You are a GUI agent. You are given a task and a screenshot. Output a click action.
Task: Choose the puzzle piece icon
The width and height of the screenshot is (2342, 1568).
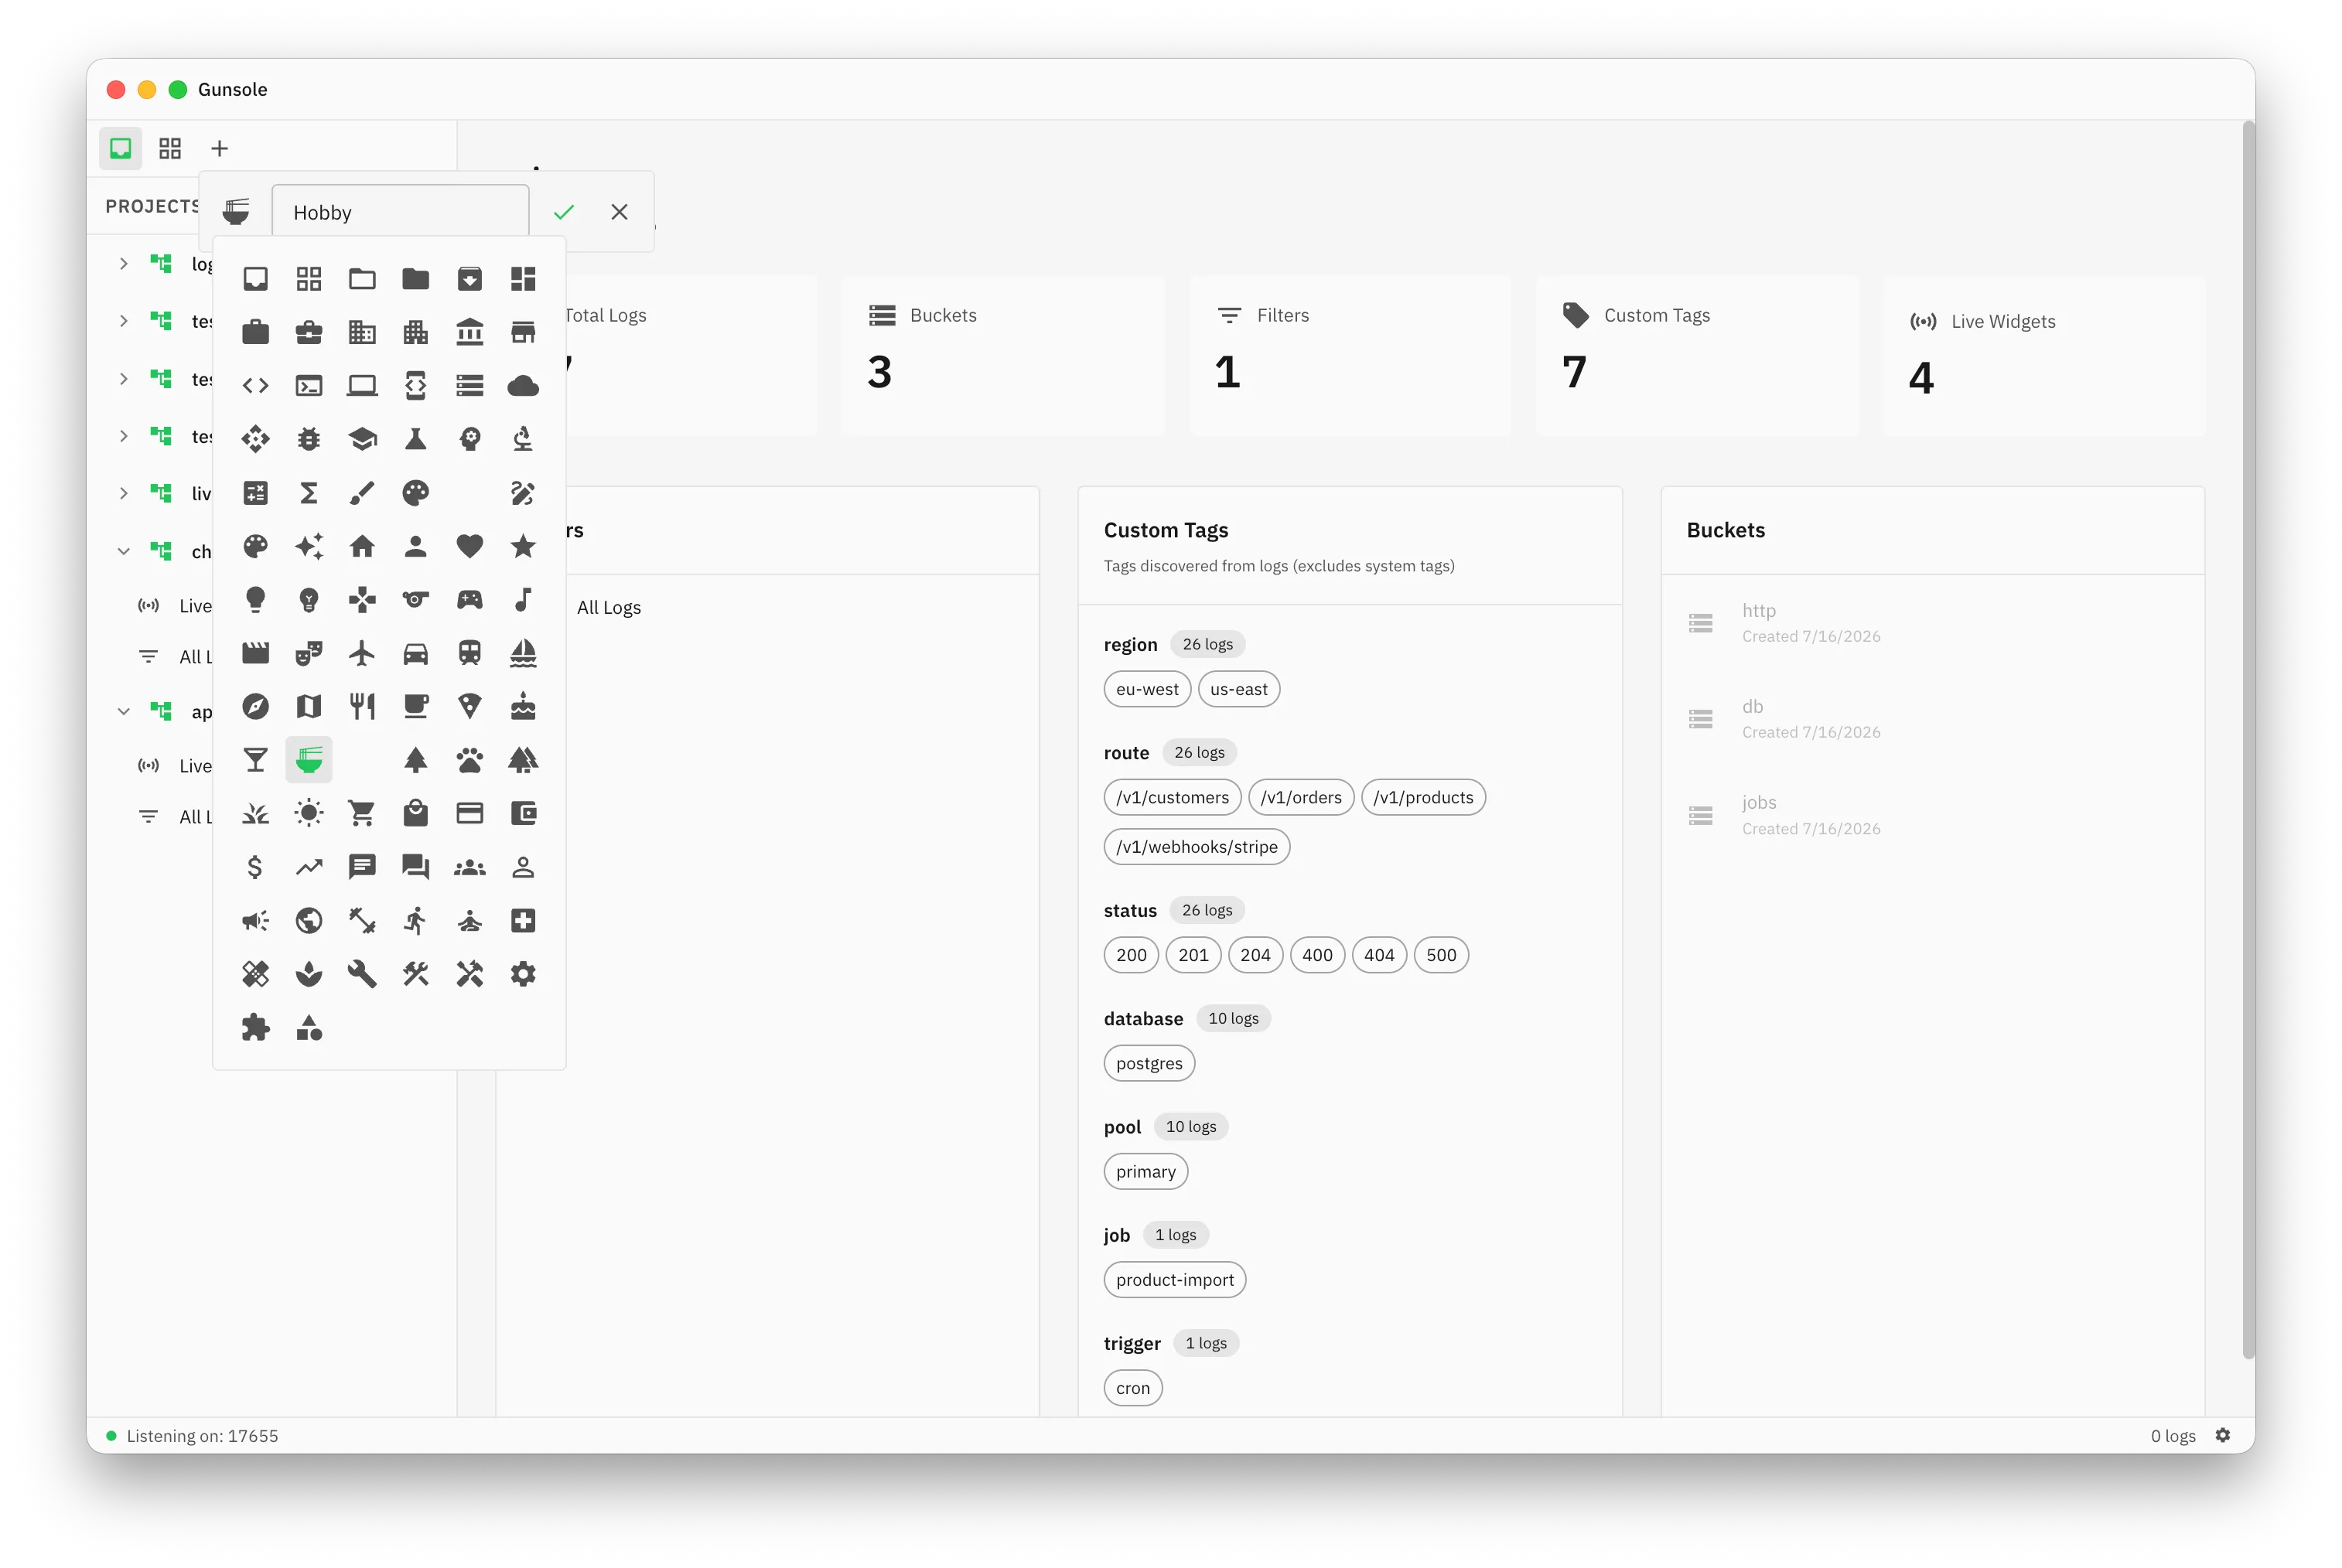pos(255,1028)
